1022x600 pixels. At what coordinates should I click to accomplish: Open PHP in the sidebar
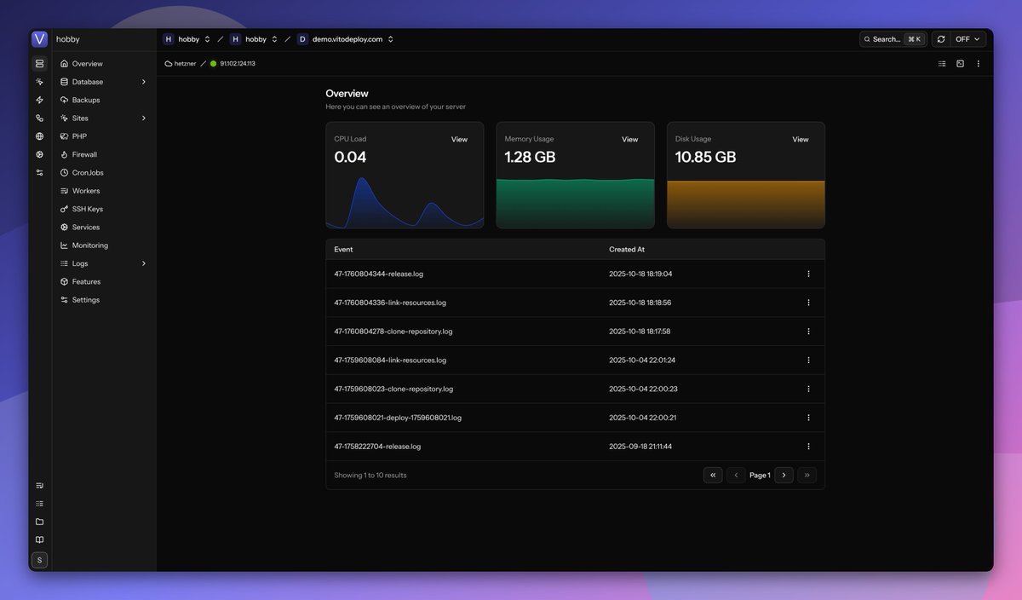click(104, 136)
